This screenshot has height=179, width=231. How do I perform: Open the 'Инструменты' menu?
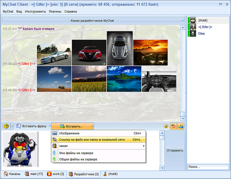[36, 12]
